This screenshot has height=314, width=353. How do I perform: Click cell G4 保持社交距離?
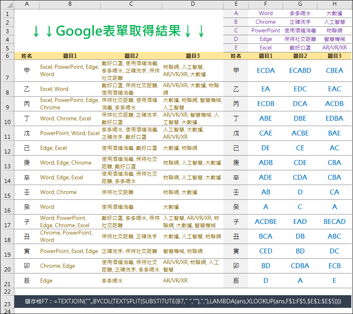[300, 39]
